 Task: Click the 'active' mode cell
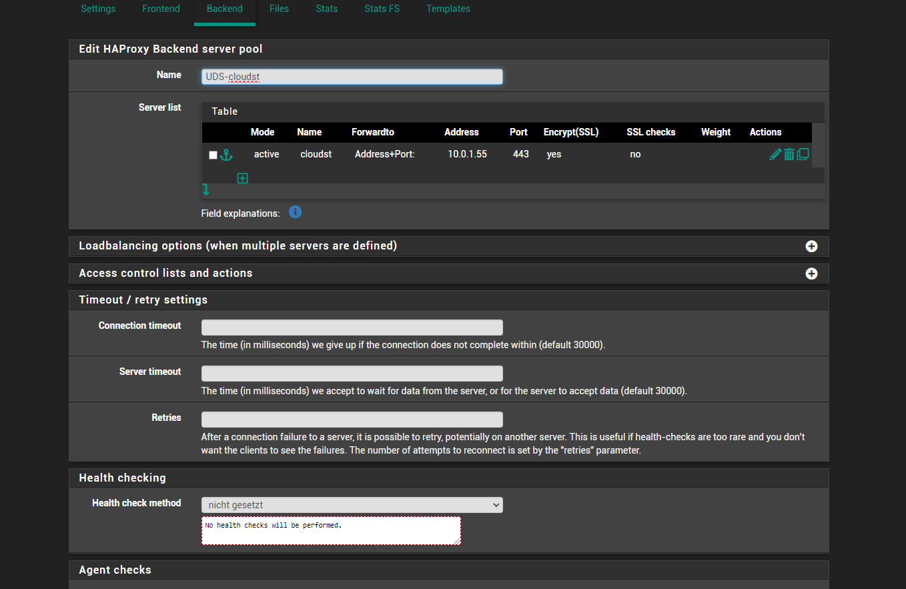pos(267,154)
